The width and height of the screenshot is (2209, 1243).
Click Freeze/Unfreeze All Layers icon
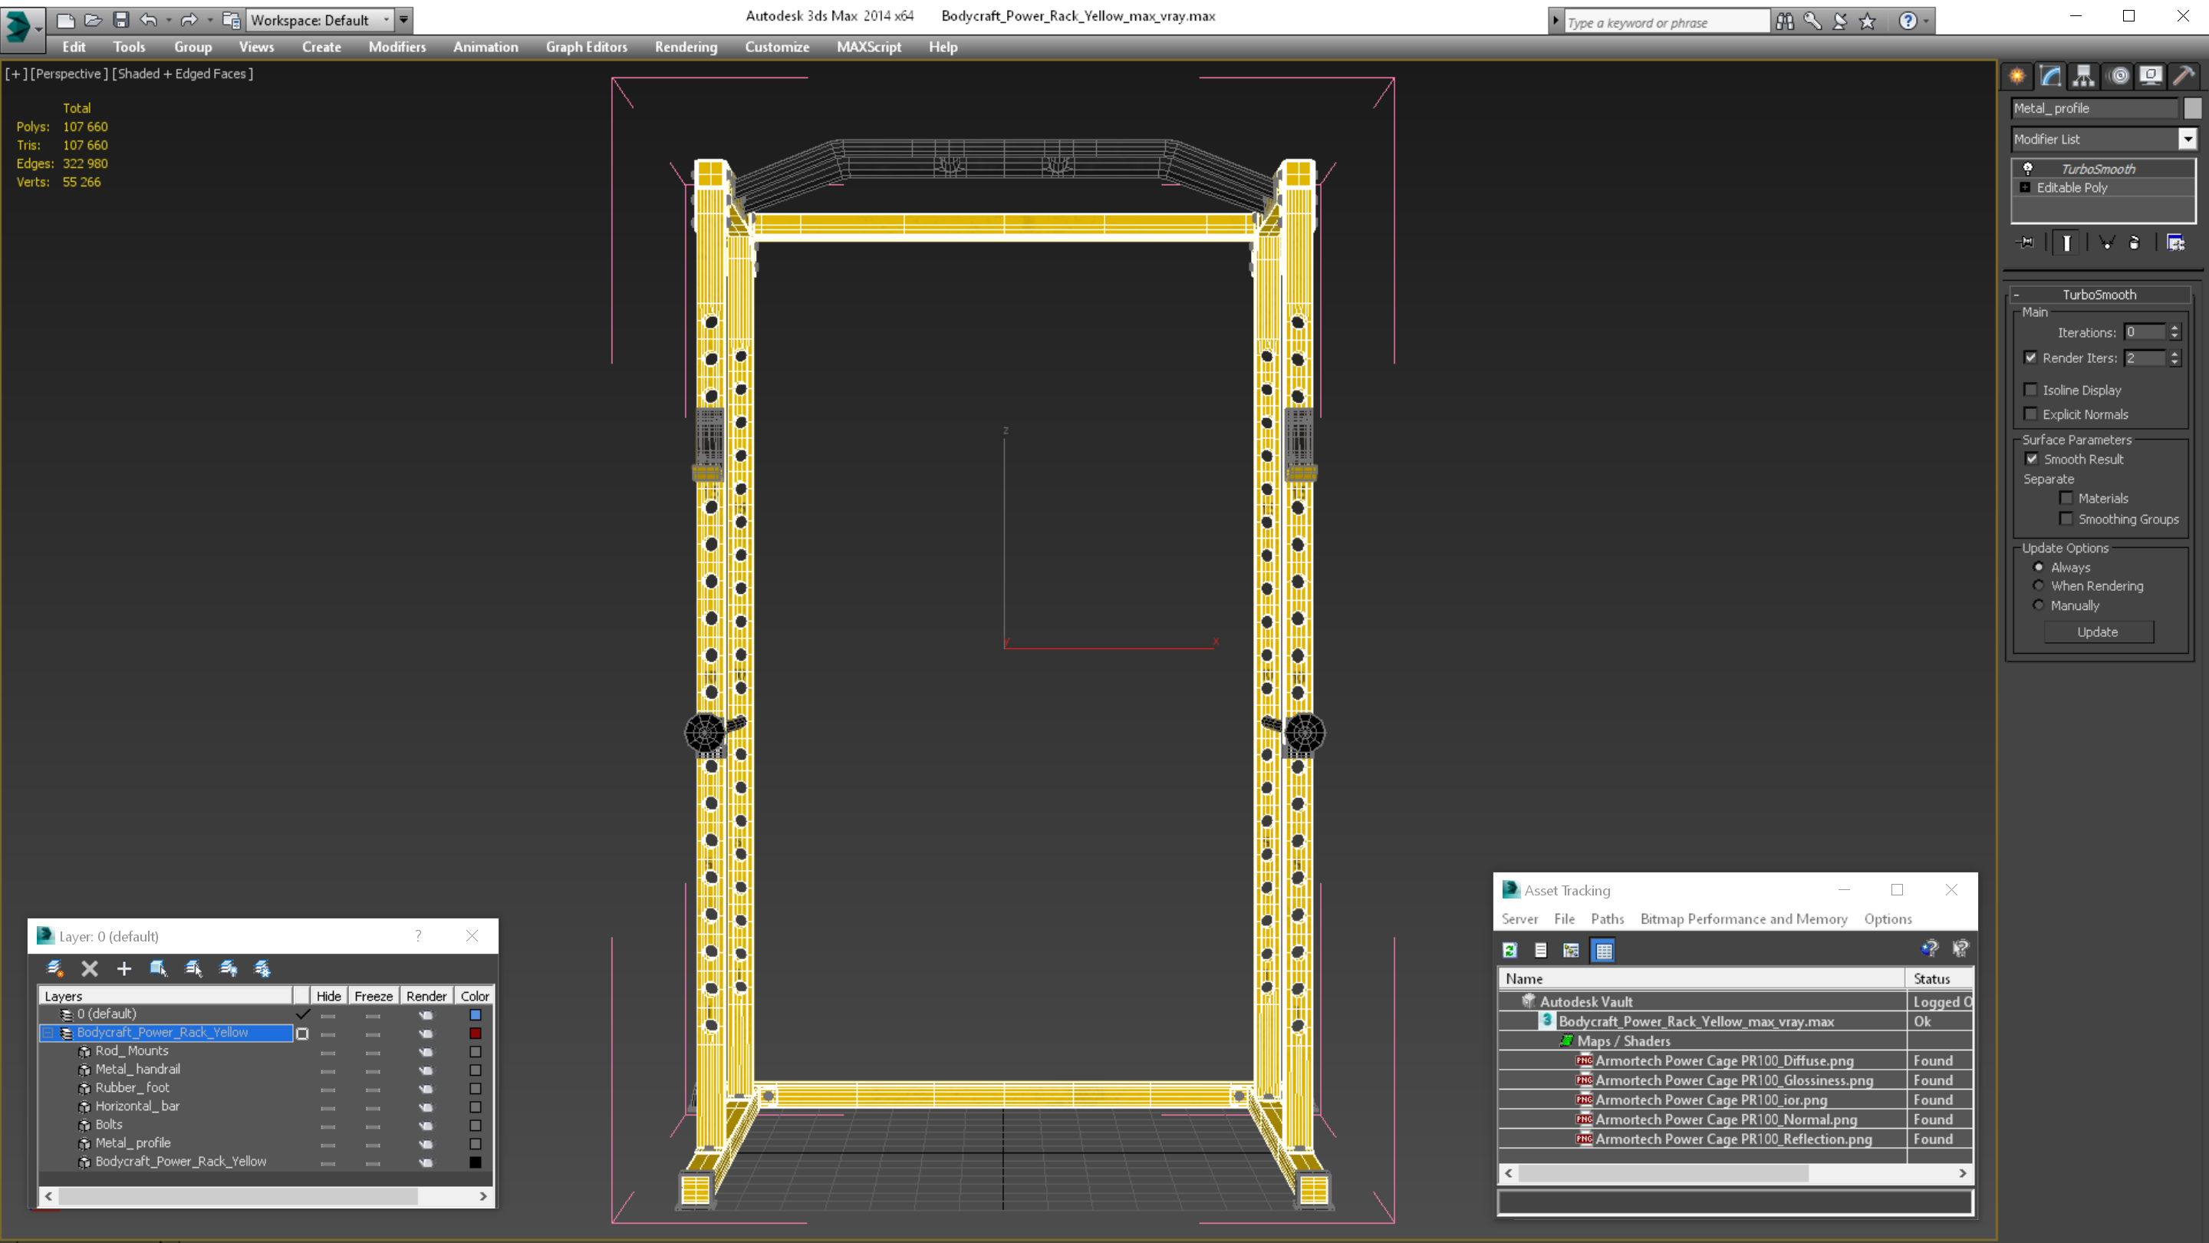click(x=262, y=968)
